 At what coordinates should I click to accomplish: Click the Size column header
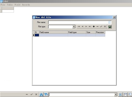[91, 32]
